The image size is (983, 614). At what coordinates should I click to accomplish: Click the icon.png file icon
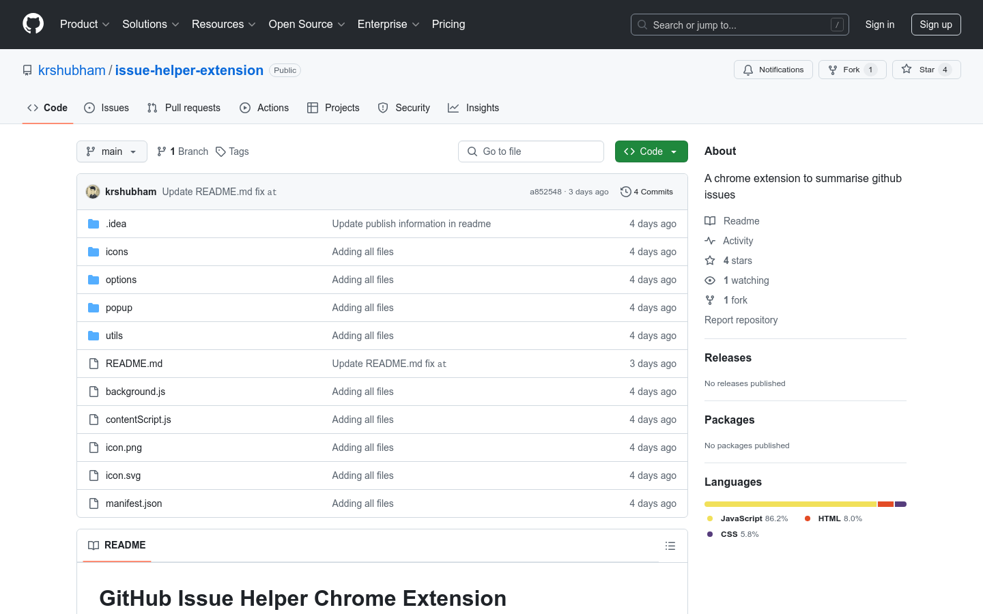94,448
